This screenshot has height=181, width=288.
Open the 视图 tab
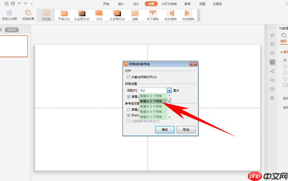point(202,4)
